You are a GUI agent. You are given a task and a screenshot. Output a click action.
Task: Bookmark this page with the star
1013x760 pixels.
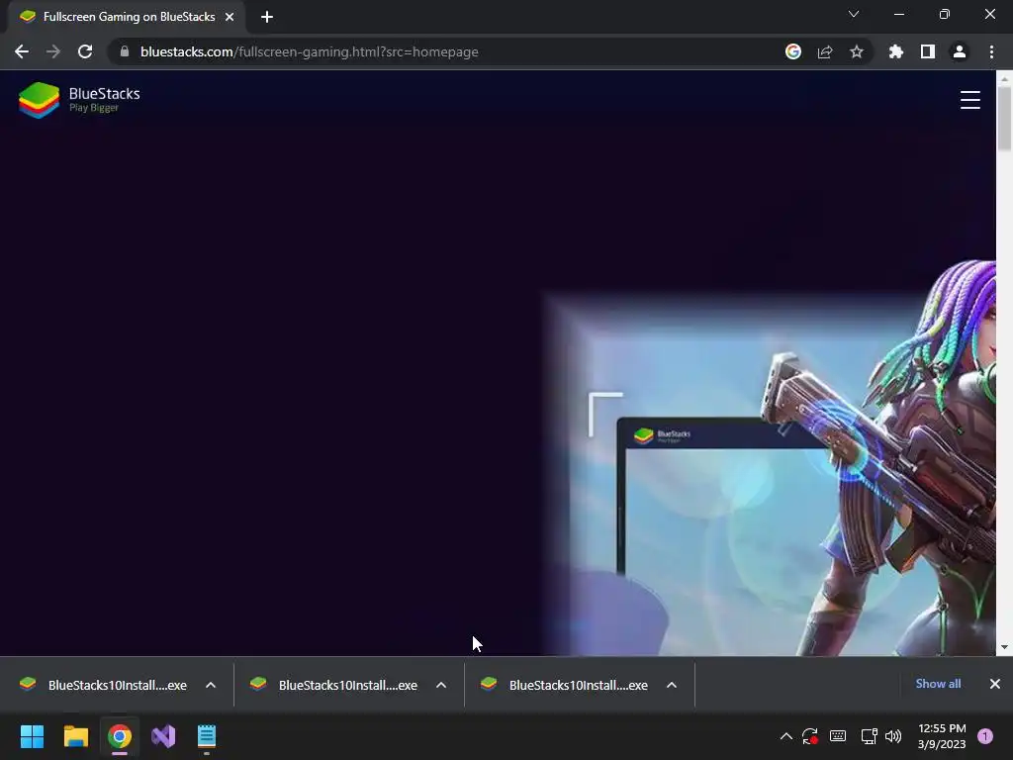tap(857, 51)
